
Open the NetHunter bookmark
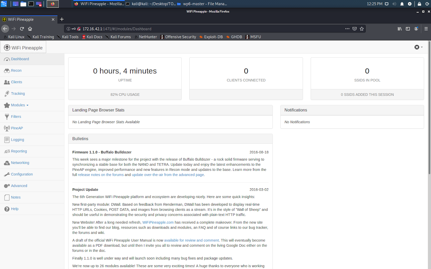pos(145,37)
